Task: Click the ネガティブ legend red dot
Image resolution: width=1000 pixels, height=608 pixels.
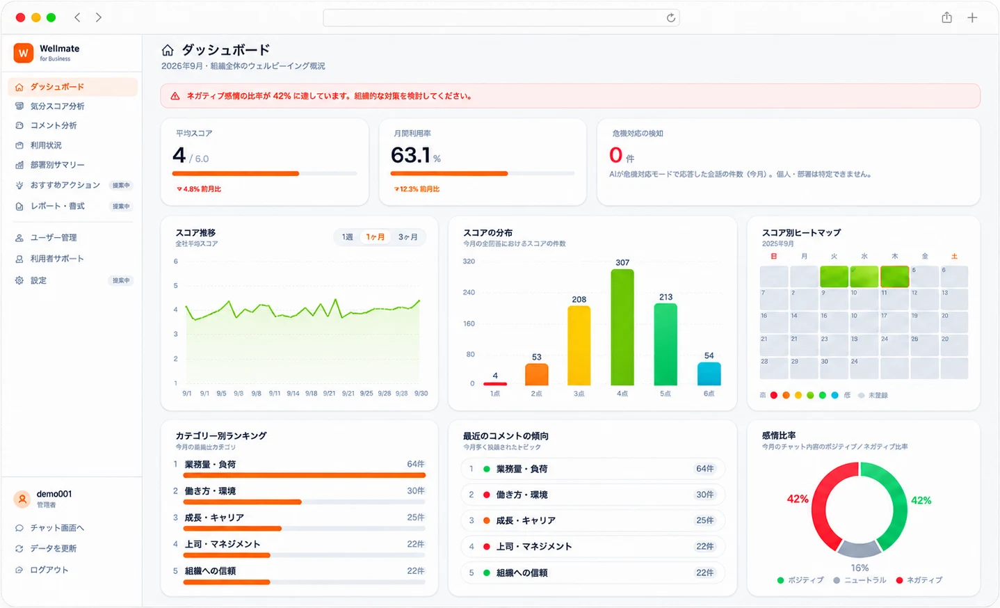Action: [899, 580]
